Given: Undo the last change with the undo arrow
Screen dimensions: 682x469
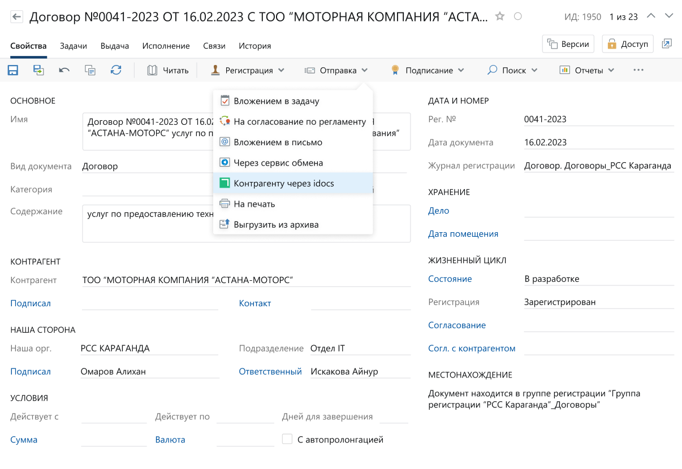Looking at the screenshot, I should (x=63, y=70).
